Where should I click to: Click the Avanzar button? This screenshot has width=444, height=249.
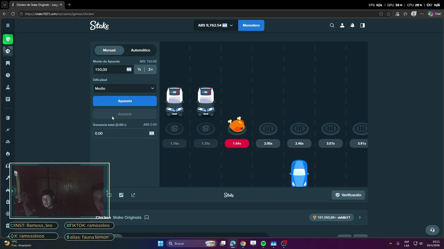click(x=125, y=114)
